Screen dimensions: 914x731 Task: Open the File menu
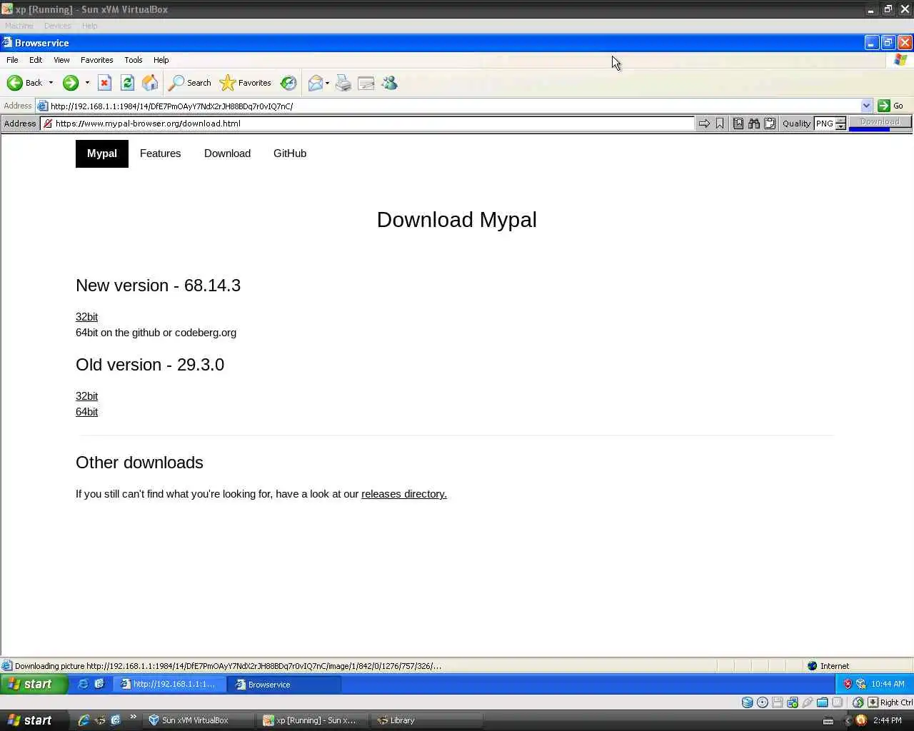coord(12,60)
